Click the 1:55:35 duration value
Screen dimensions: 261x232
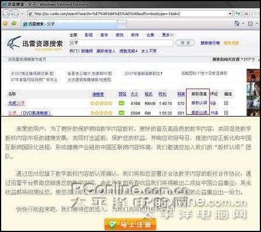[166, 113]
